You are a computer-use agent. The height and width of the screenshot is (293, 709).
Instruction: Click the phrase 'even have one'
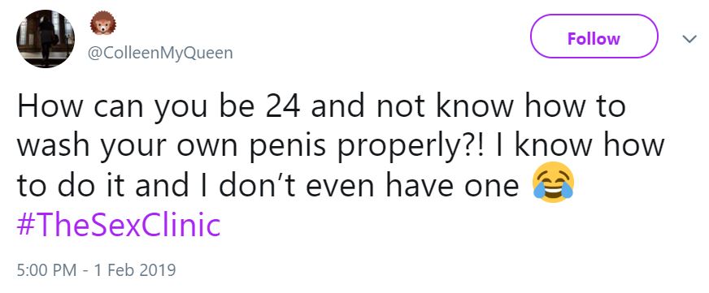point(414,185)
